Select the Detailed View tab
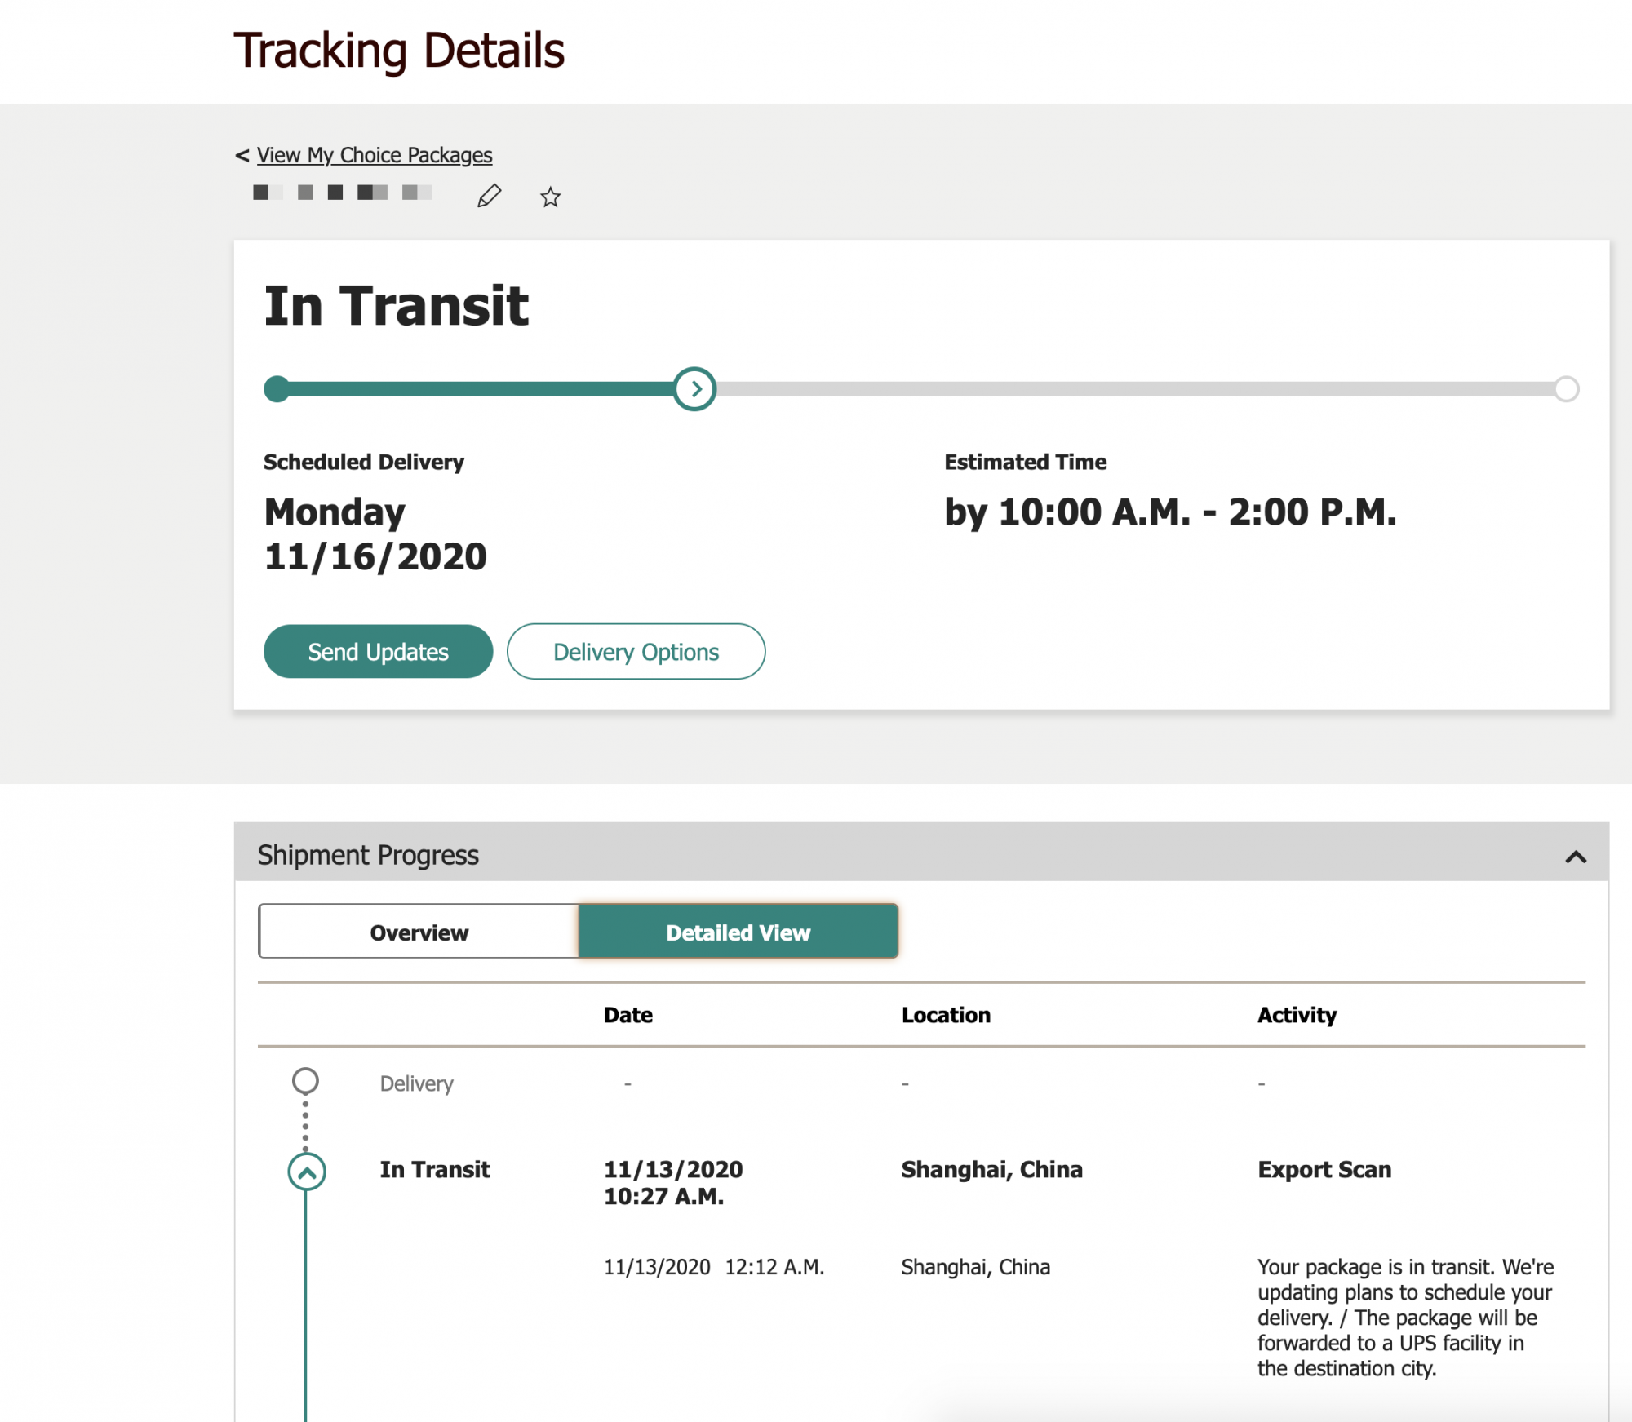1632x1422 pixels. [x=738, y=931]
